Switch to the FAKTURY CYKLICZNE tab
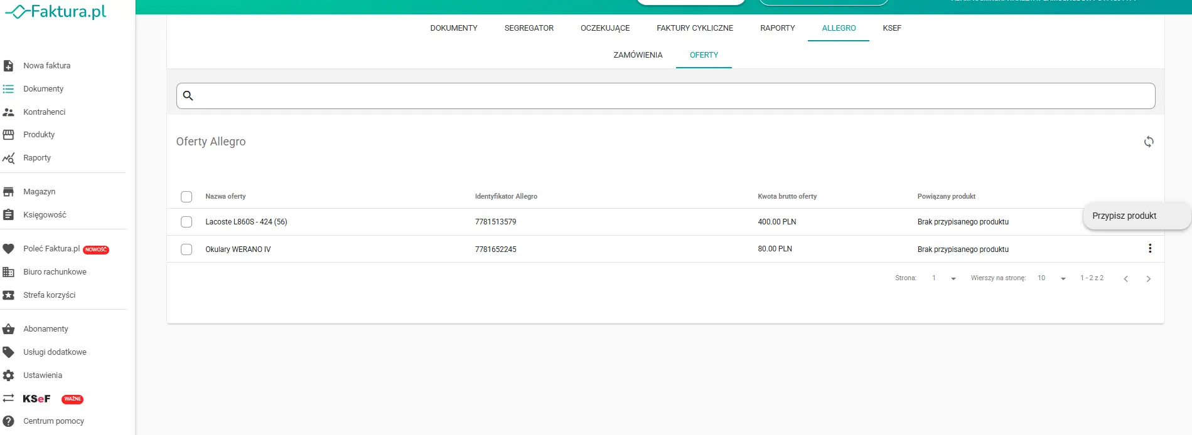 (695, 28)
